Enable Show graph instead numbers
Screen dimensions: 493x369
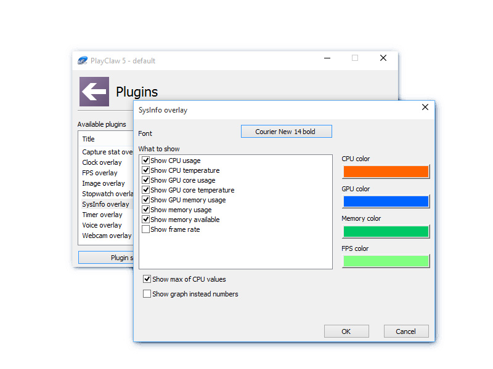147,294
